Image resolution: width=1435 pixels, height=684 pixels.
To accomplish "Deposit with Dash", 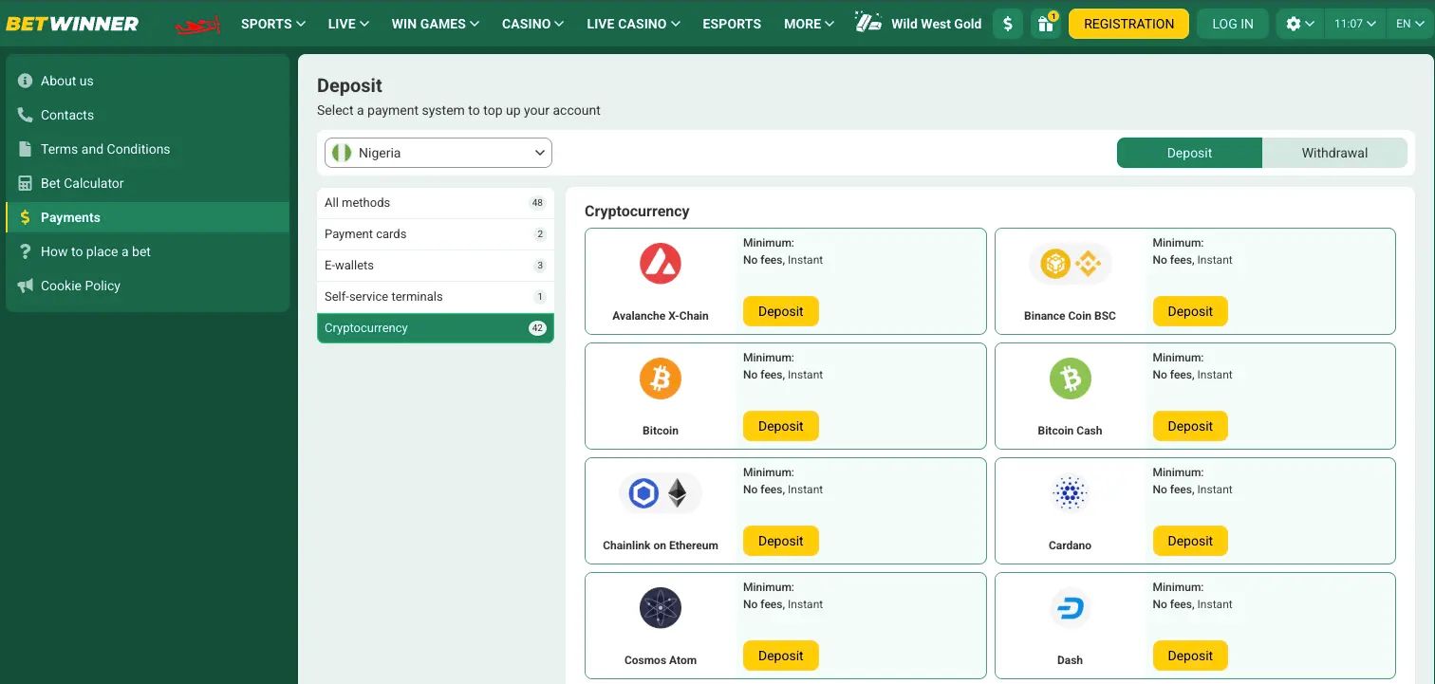I will (x=1190, y=656).
